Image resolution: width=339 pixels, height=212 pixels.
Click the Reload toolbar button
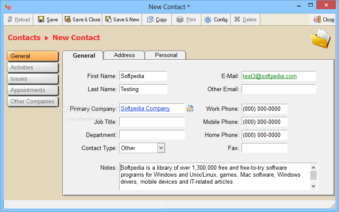coord(19,20)
